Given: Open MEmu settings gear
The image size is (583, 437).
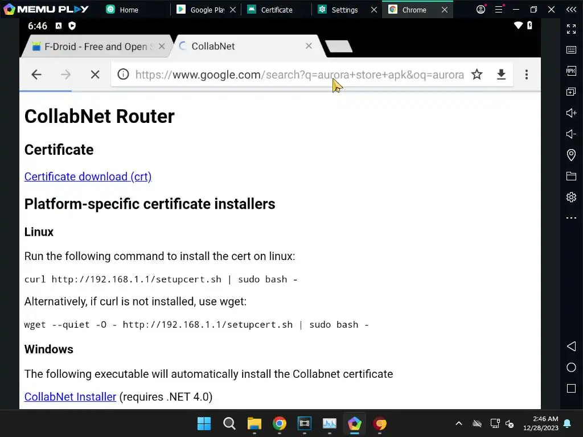Looking at the screenshot, I should point(571,196).
